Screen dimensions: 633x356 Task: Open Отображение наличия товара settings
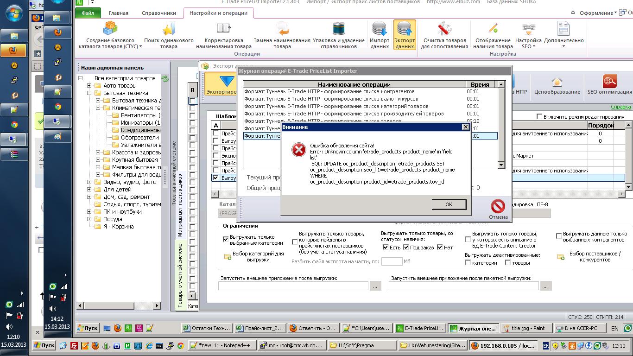tap(493, 35)
